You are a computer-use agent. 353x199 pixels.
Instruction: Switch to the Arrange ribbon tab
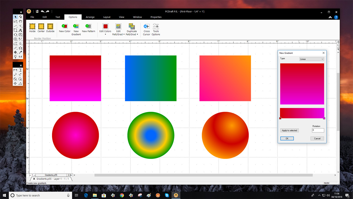pyautogui.click(x=90, y=17)
